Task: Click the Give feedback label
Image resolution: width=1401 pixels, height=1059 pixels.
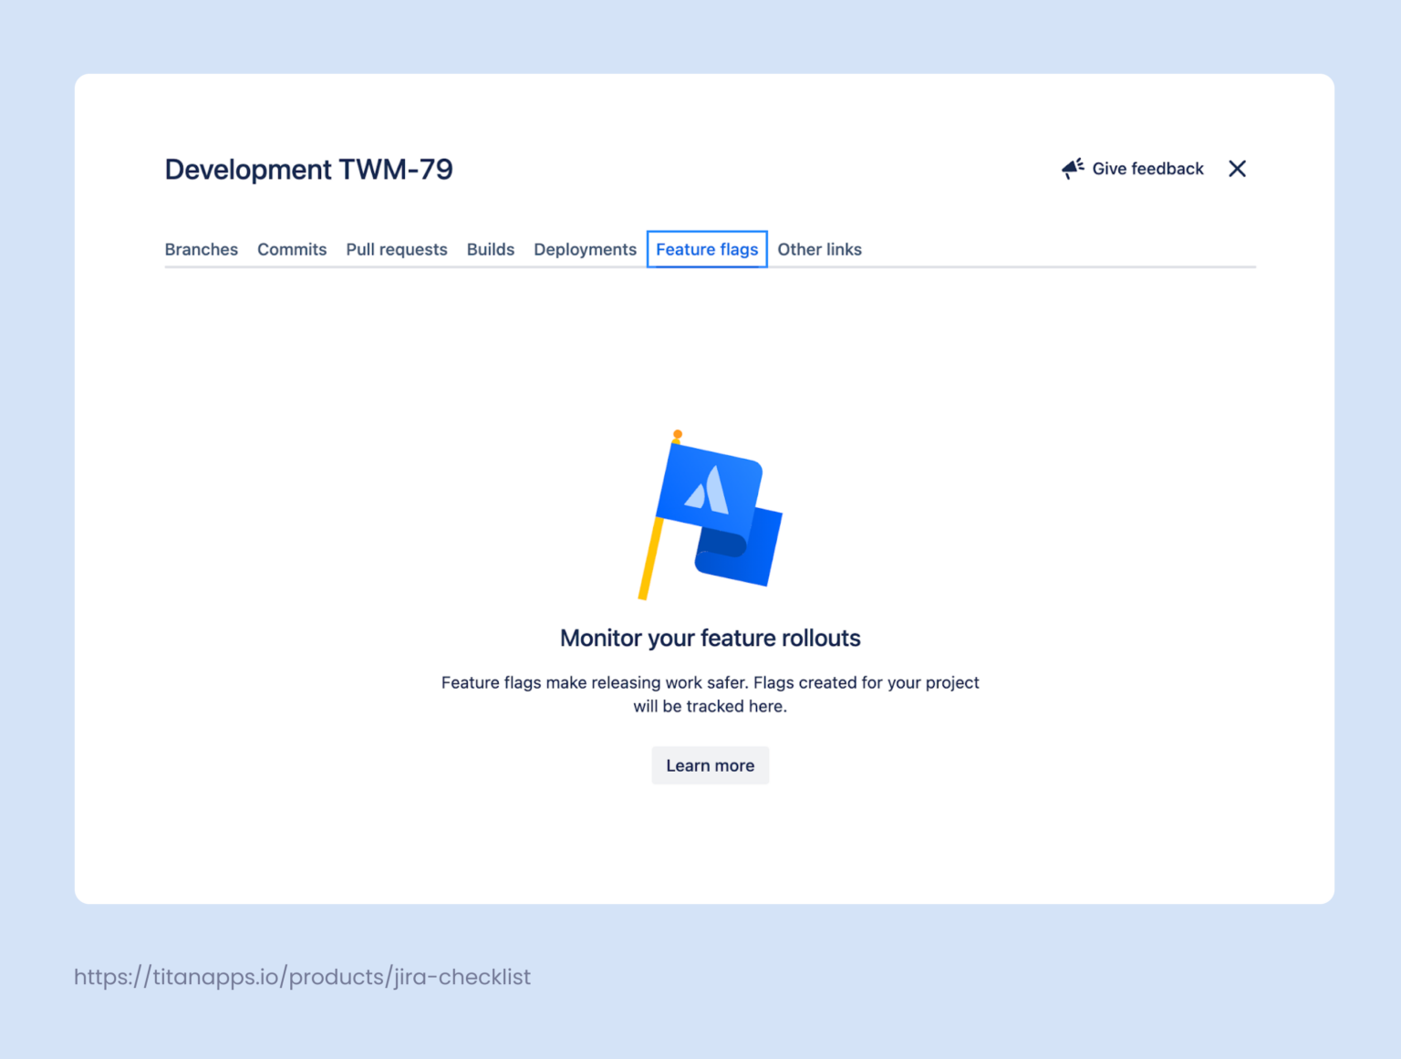Action: (1147, 168)
